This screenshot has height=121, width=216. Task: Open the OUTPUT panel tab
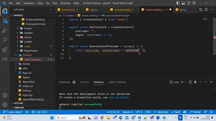[x=84, y=82]
